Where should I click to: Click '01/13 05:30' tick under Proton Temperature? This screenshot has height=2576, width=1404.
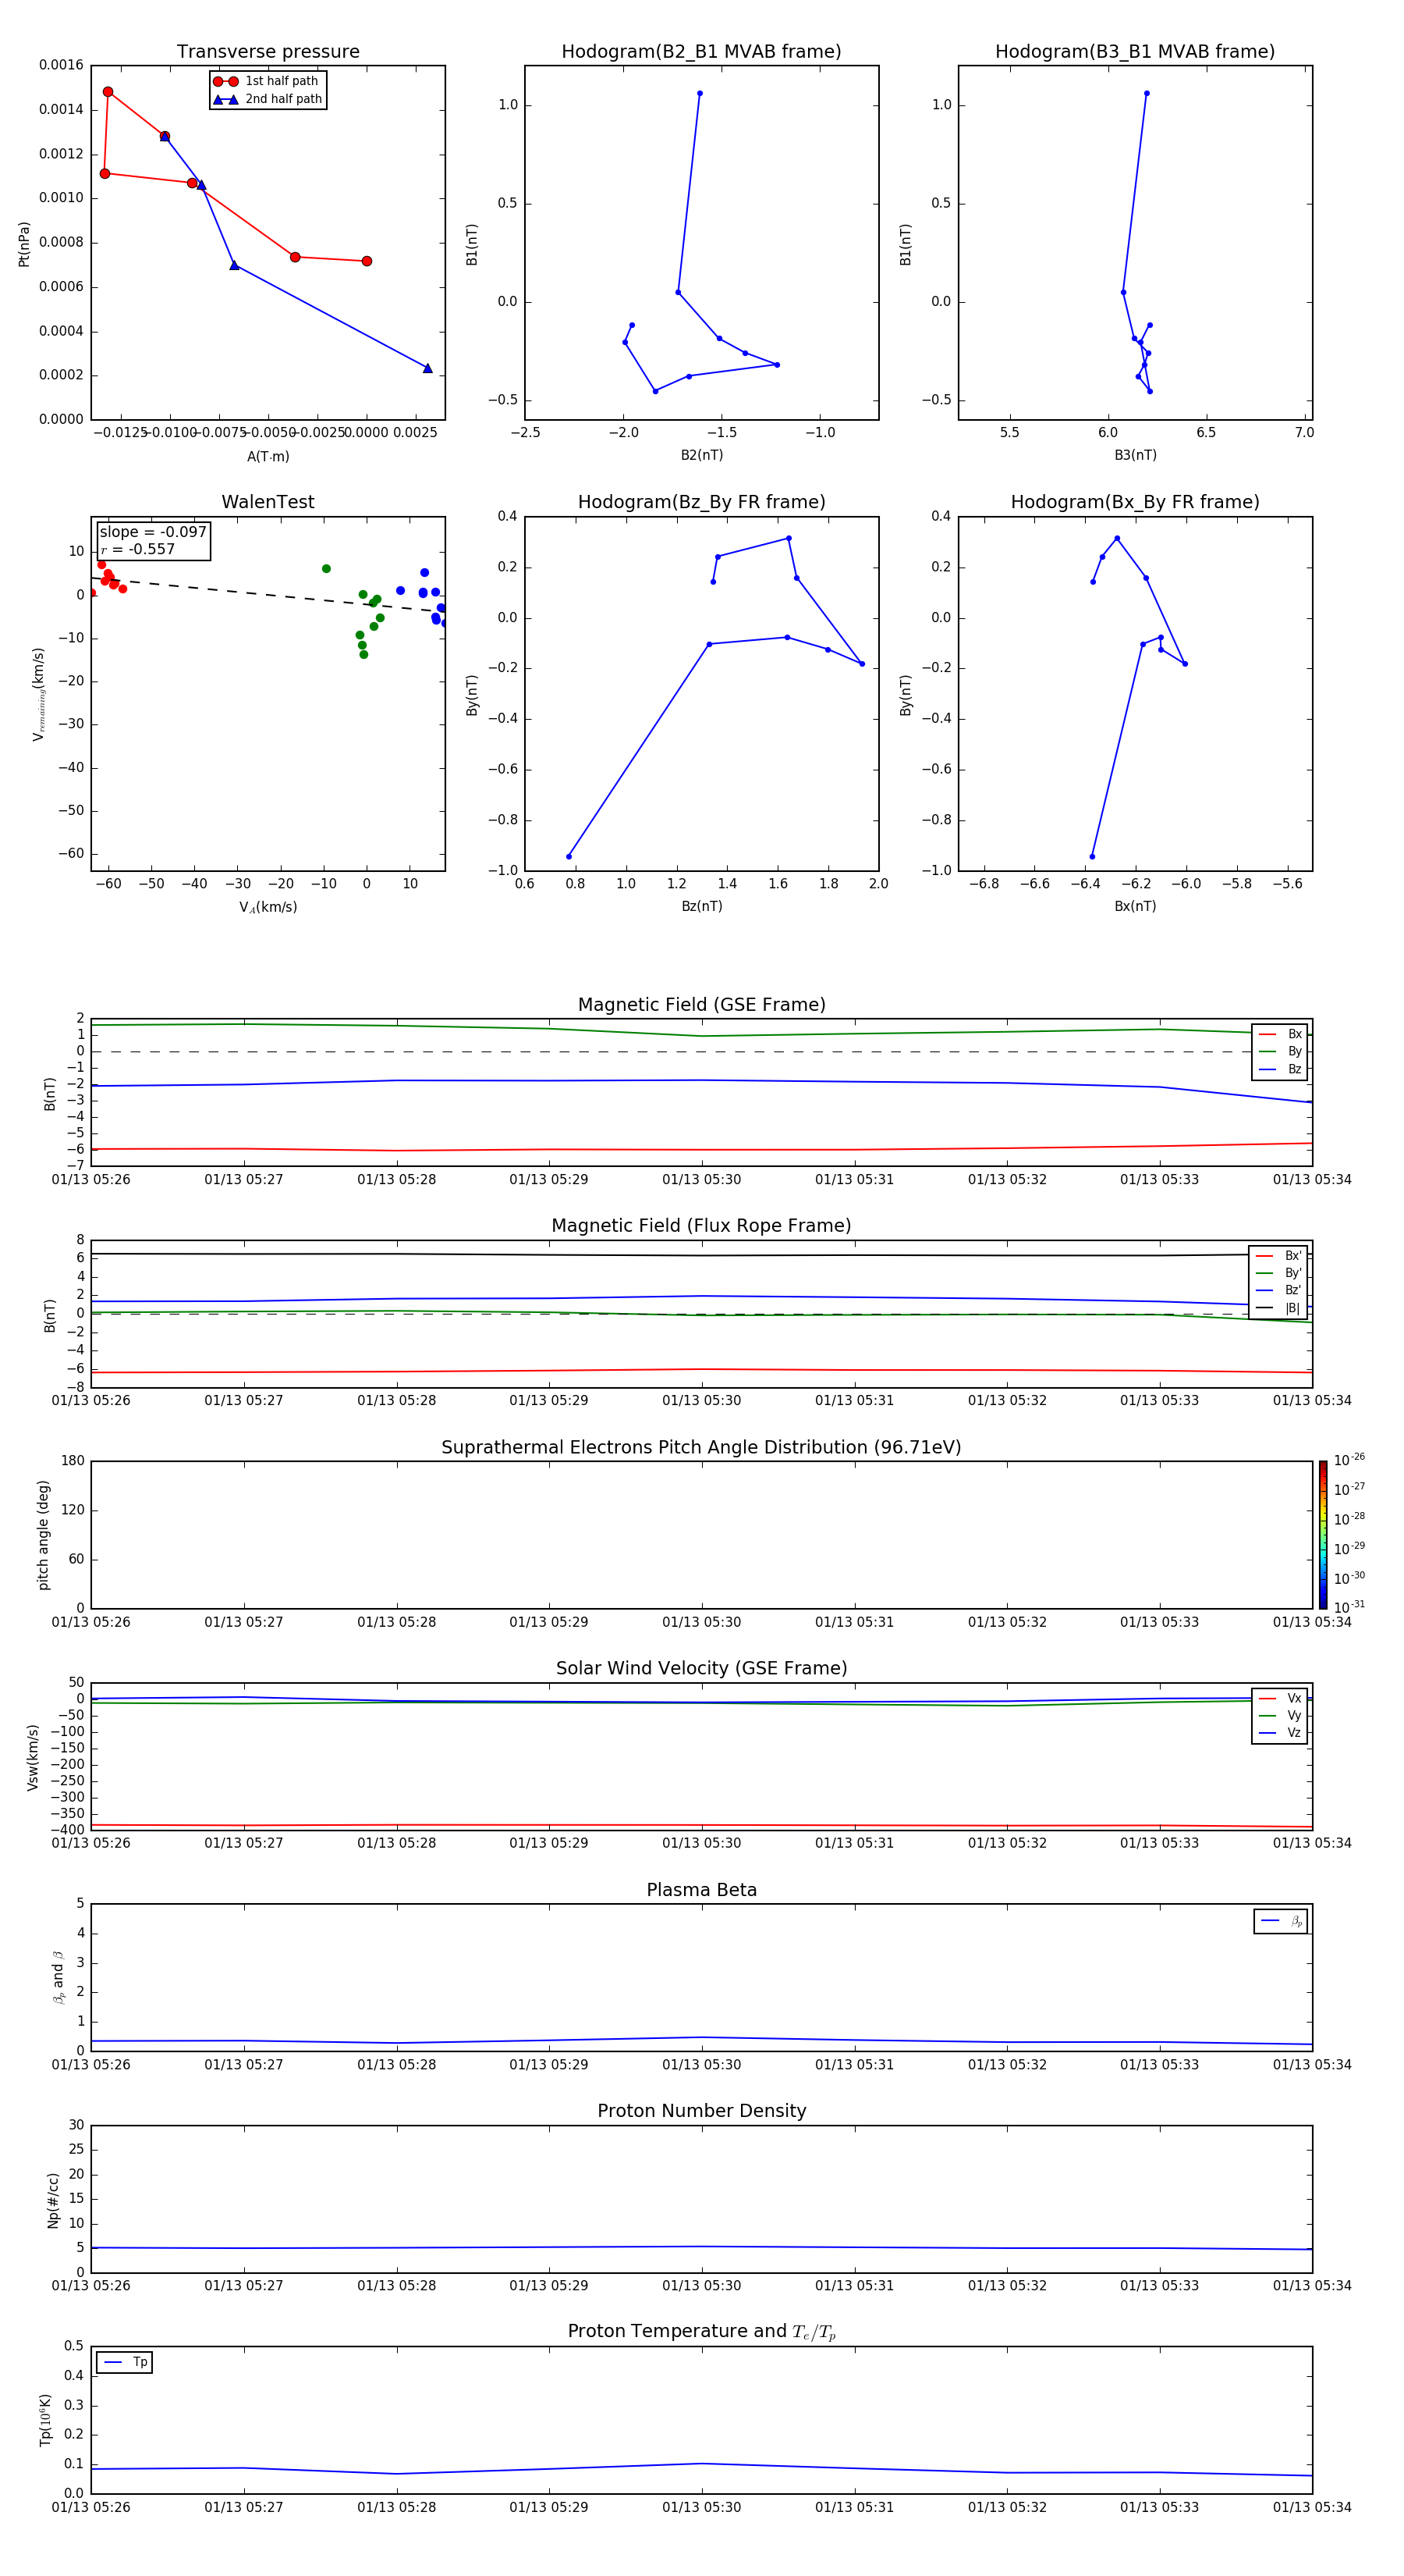pos(701,2507)
